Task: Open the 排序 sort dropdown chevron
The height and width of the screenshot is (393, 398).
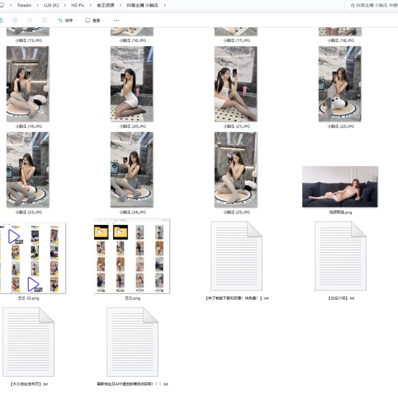Action: coord(75,20)
